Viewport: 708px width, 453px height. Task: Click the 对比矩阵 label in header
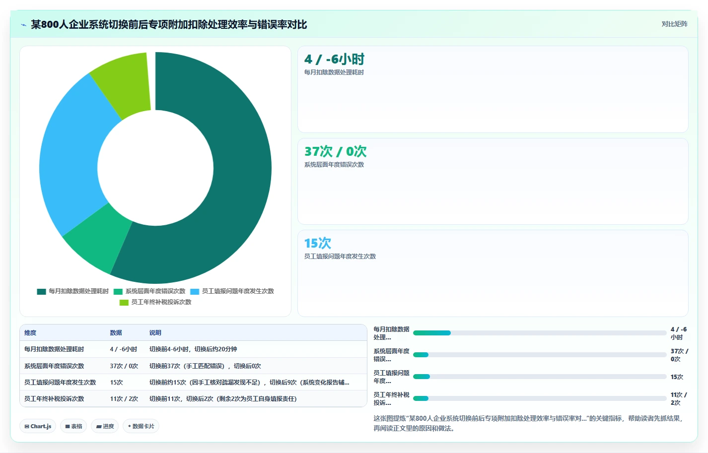674,24
